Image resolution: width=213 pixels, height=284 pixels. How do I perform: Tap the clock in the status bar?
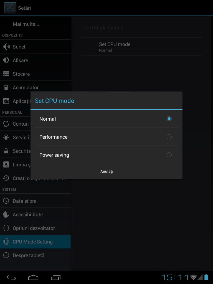[x=175, y=277]
